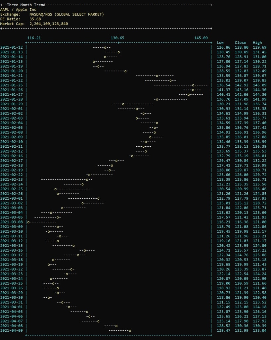
Task: Click the low value 117.57
Action: (224, 217)
